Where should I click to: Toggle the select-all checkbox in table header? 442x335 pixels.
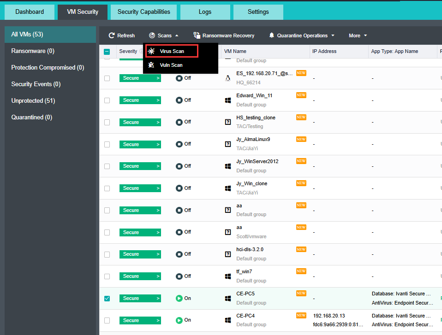click(107, 52)
